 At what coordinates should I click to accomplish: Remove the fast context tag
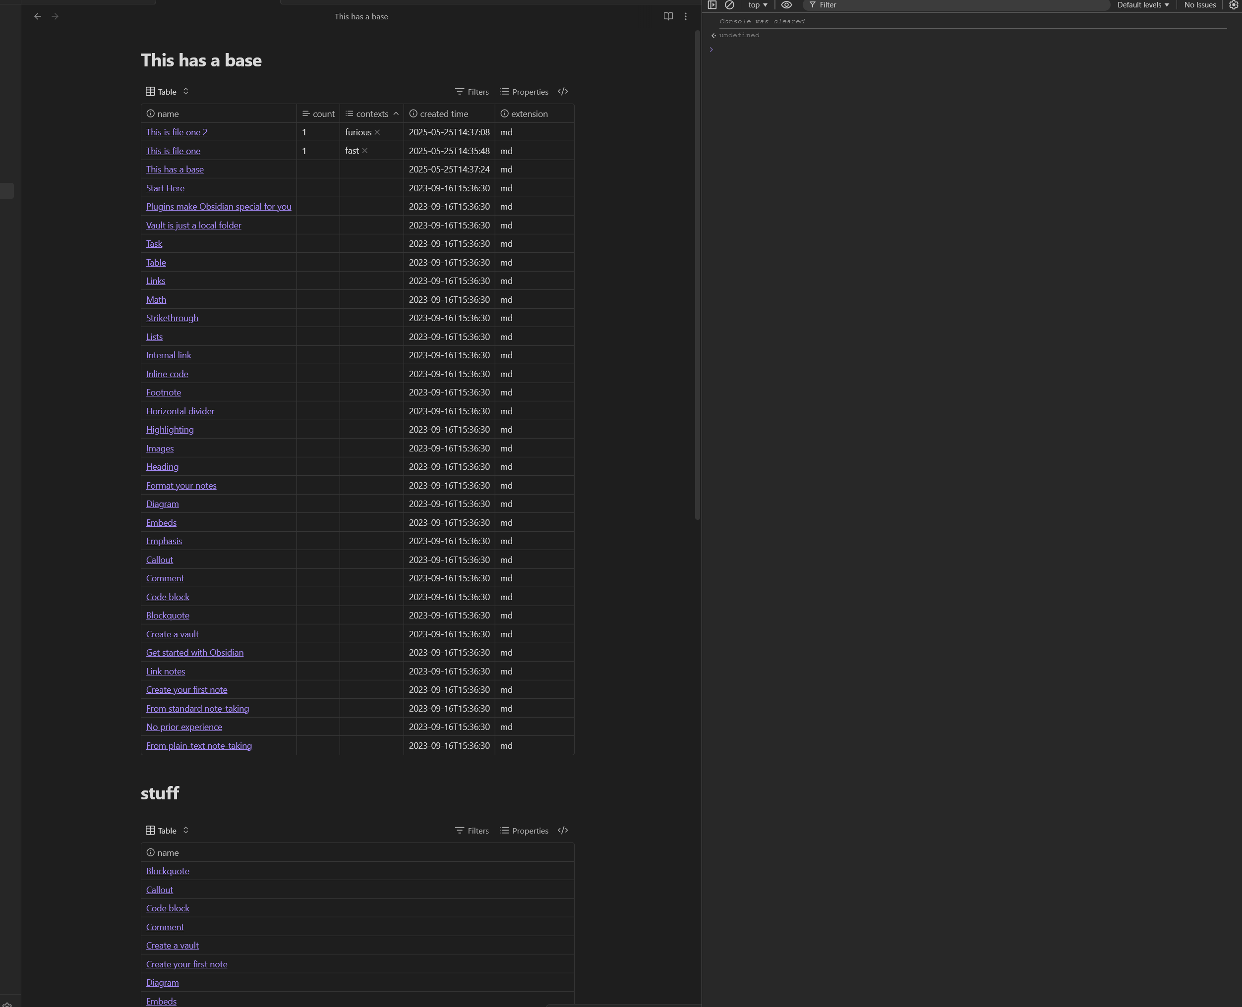[365, 151]
